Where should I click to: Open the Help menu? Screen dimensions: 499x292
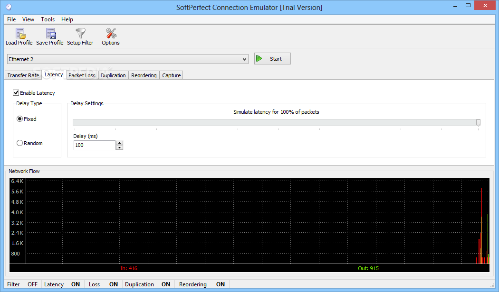[67, 19]
